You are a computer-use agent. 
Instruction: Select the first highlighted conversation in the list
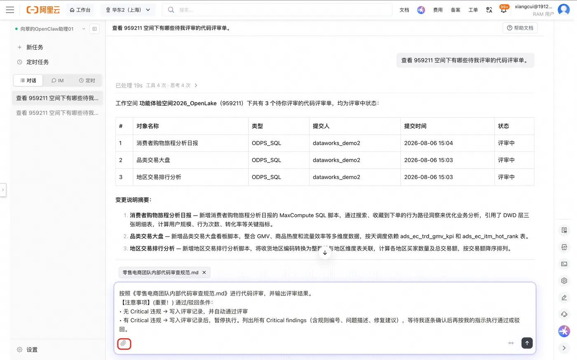(57, 98)
